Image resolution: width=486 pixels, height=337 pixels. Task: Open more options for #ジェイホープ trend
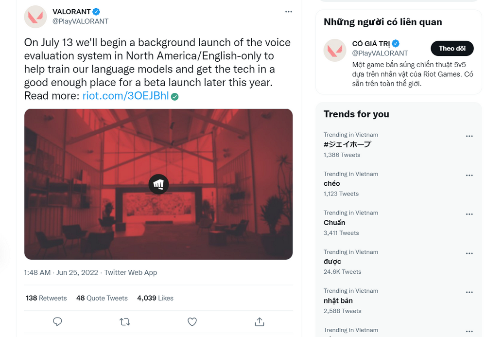(469, 136)
